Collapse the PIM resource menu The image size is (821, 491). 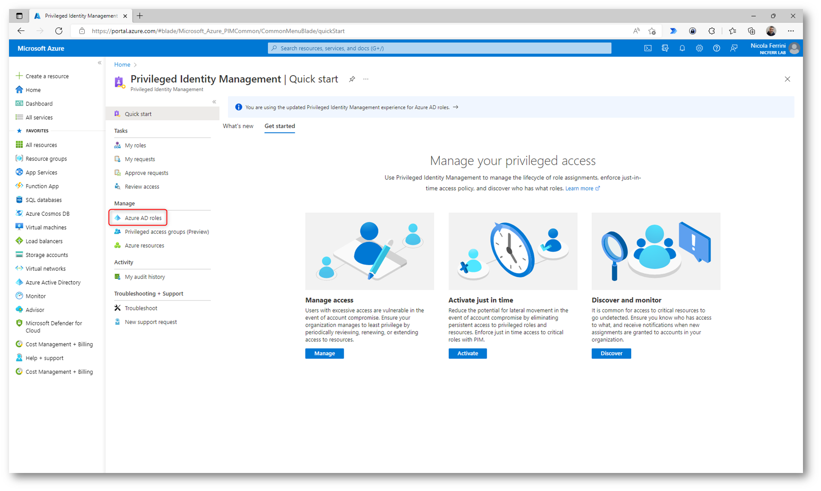click(214, 102)
